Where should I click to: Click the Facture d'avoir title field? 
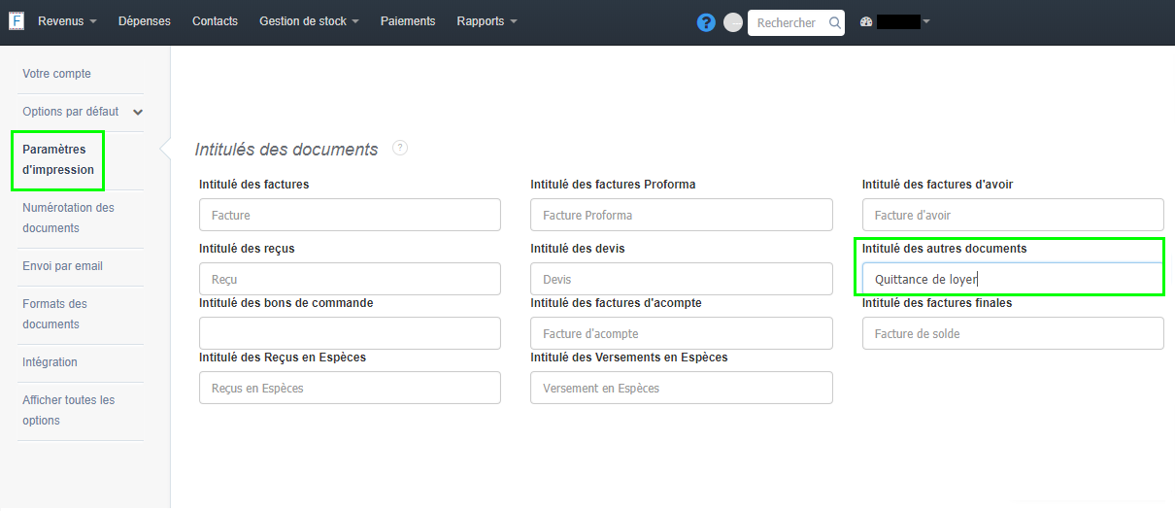click(1013, 215)
